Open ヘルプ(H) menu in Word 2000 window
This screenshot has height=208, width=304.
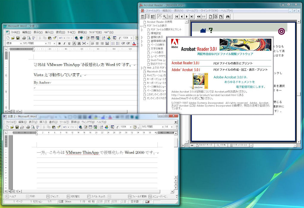tap(102, 122)
